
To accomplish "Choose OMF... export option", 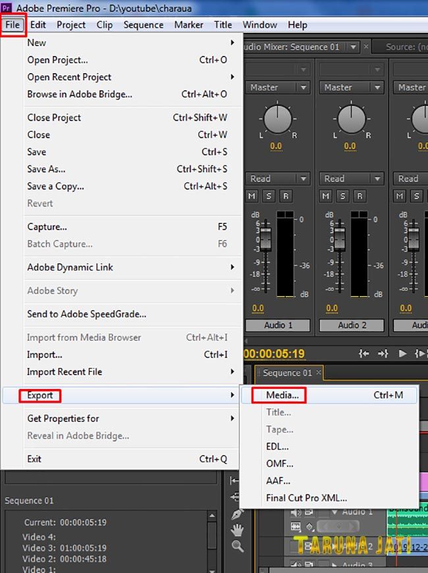I will [x=329, y=464].
